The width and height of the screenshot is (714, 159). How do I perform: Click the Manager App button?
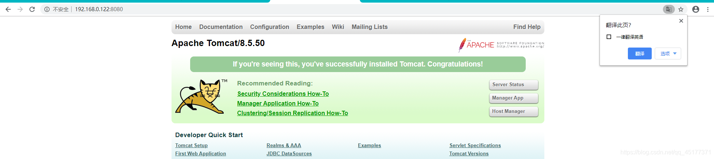click(514, 98)
